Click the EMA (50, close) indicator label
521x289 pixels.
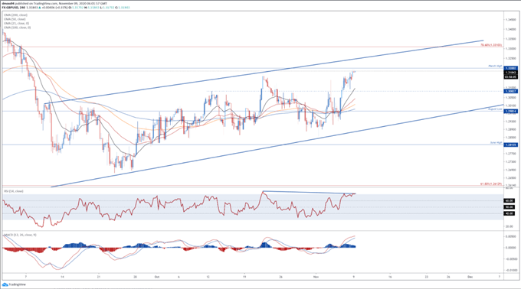pyautogui.click(x=15, y=19)
